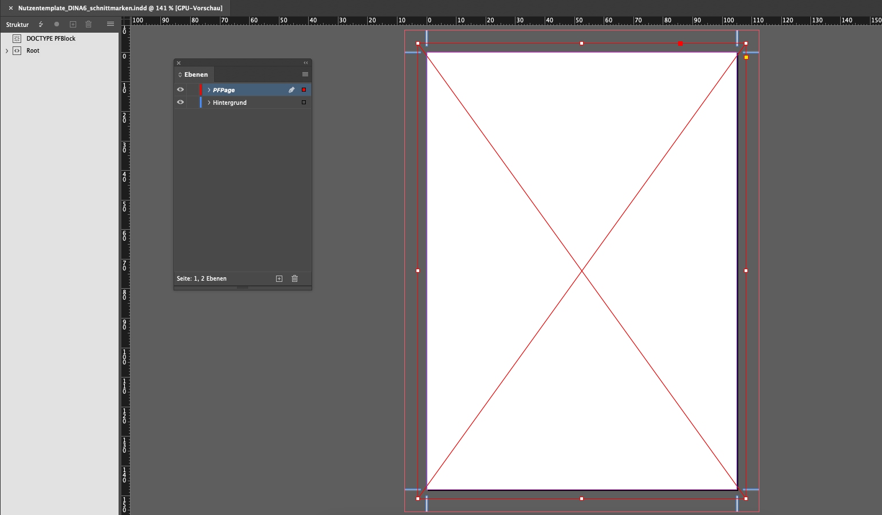Delete selected layer with Ebenen trash icon
The image size is (882, 515).
click(294, 278)
